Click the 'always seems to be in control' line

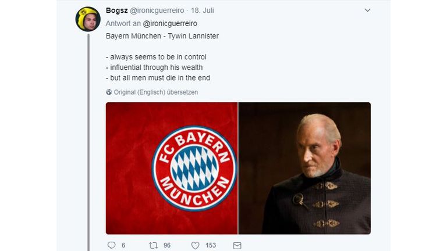coord(156,57)
